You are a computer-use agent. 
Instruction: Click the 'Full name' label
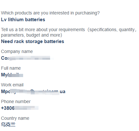coord(11,68)
